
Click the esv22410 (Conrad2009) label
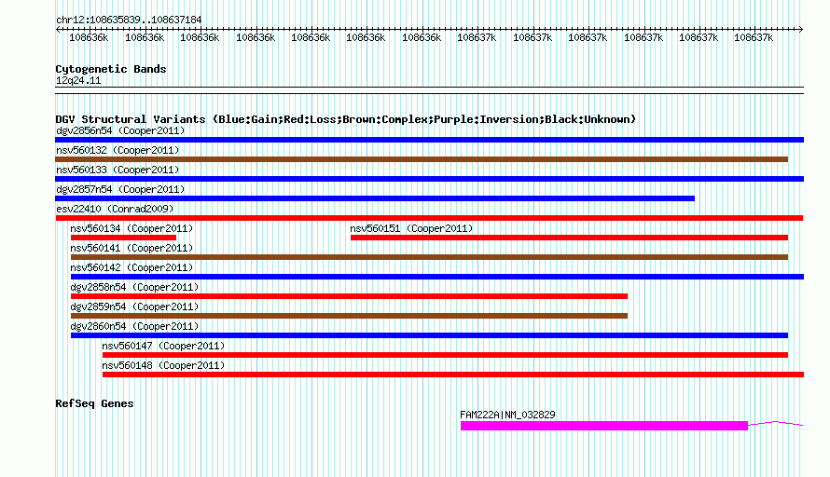pos(115,209)
